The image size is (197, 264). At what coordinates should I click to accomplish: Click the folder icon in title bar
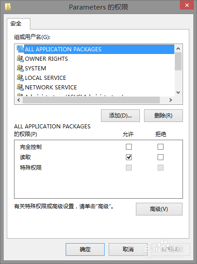tap(8, 7)
